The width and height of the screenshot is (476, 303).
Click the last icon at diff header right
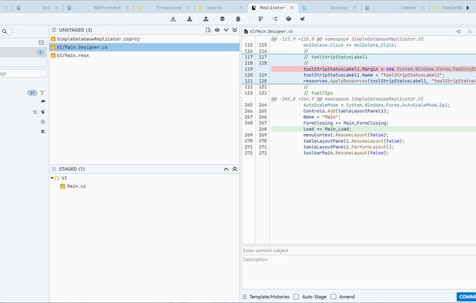[x=469, y=32]
